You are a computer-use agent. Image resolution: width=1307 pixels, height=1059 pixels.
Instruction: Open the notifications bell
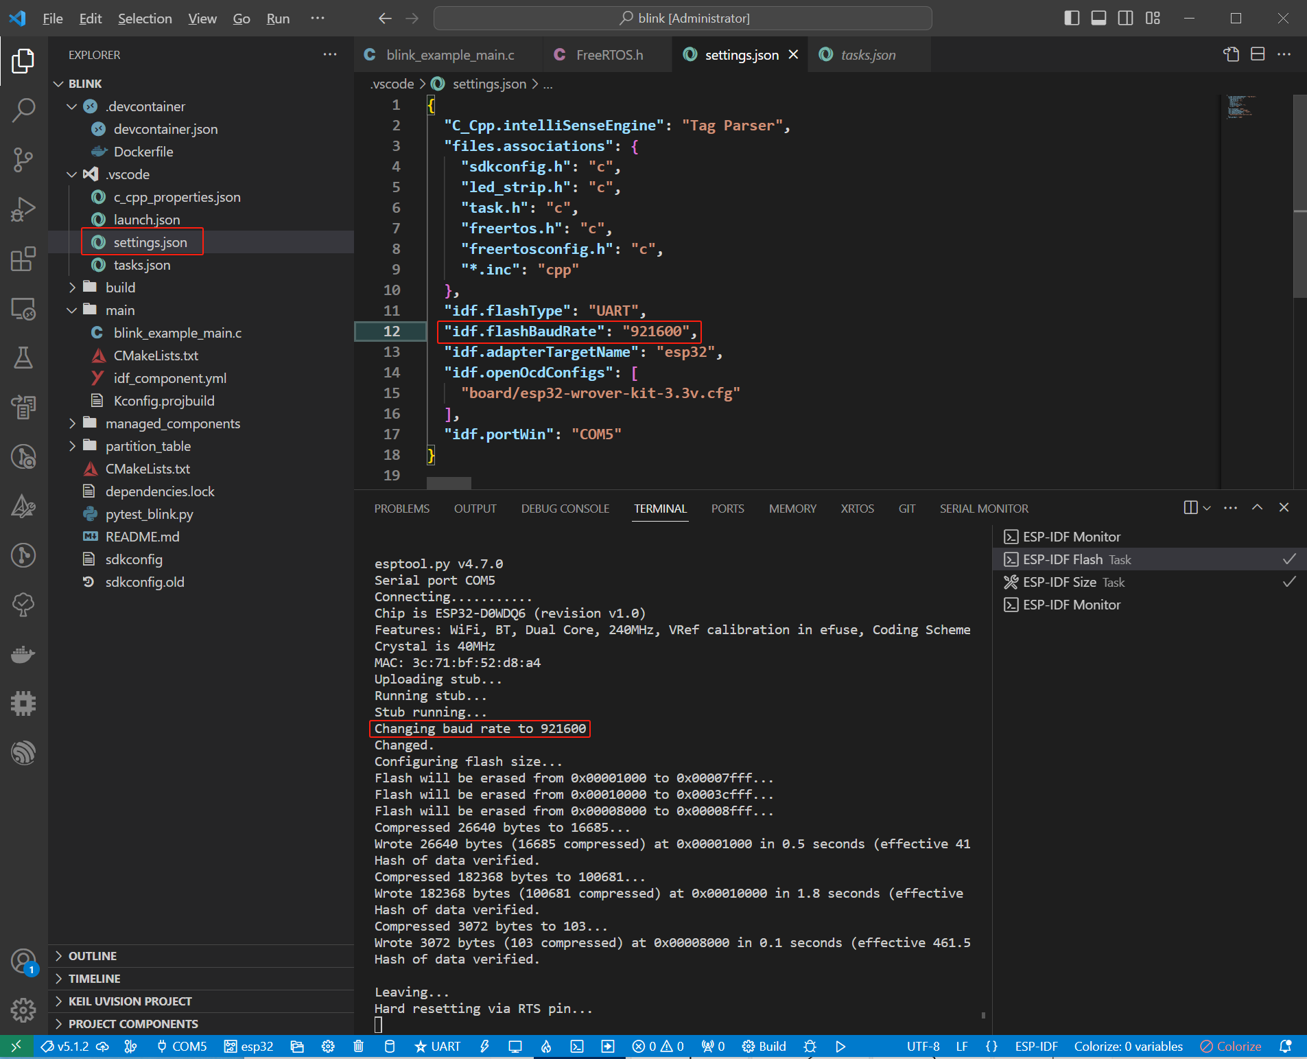1286,1046
